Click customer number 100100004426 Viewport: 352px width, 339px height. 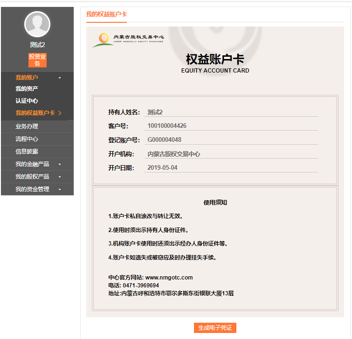pyautogui.click(x=167, y=126)
